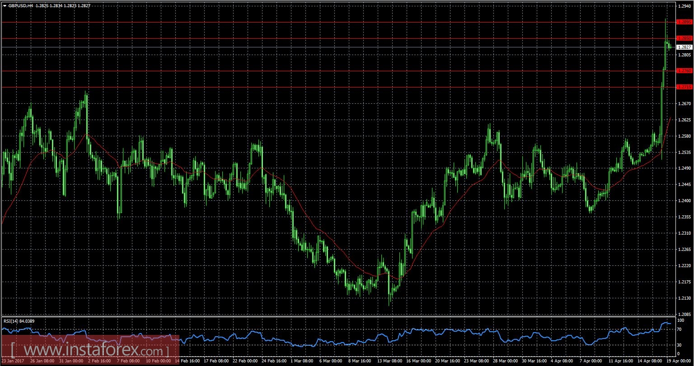Click the red 1.2850 level price tag
This screenshot has width=694, height=366.
pos(684,38)
